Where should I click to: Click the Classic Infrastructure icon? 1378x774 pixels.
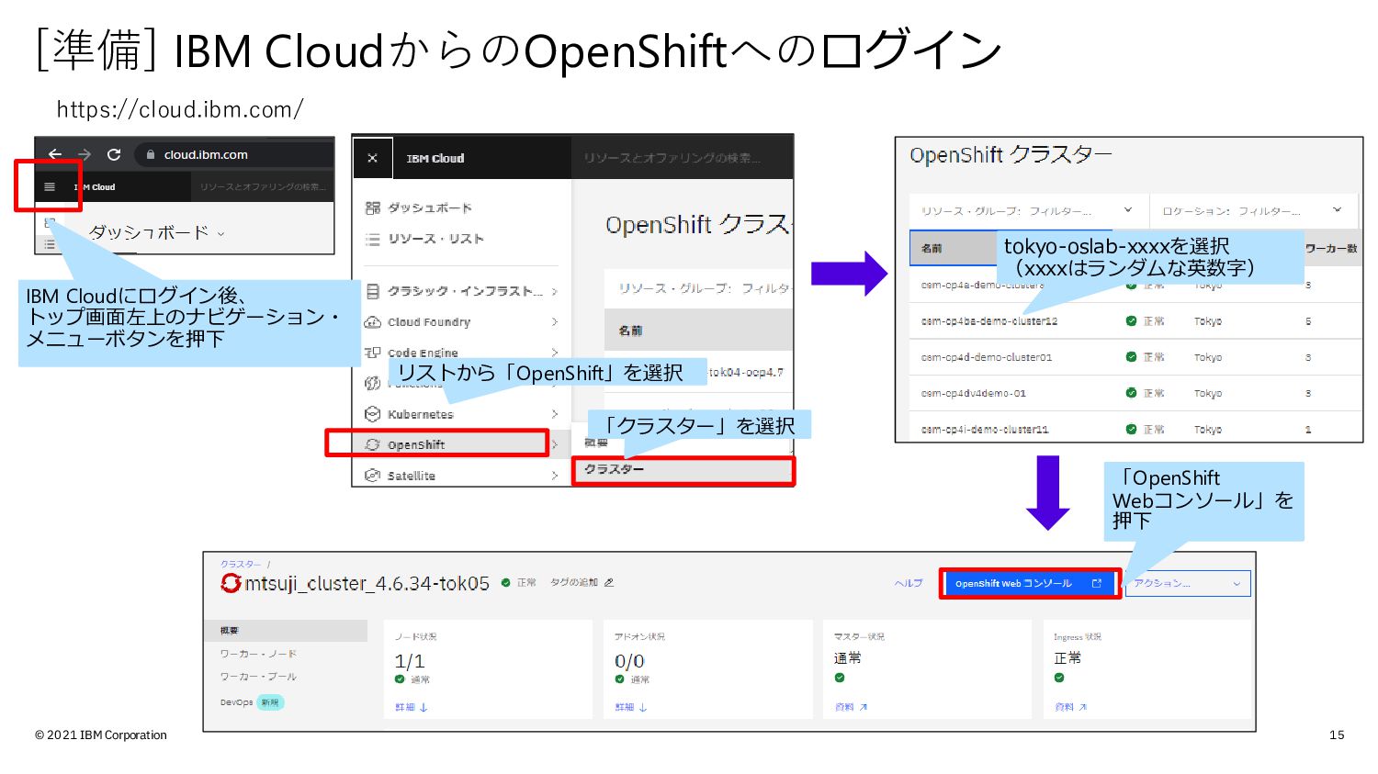pyautogui.click(x=372, y=291)
